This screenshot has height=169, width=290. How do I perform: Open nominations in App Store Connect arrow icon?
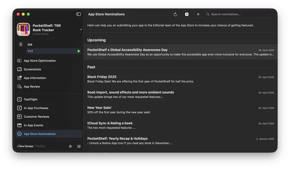[x=187, y=14]
